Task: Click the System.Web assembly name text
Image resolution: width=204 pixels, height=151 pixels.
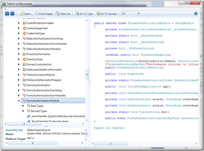Action: pos(56,133)
